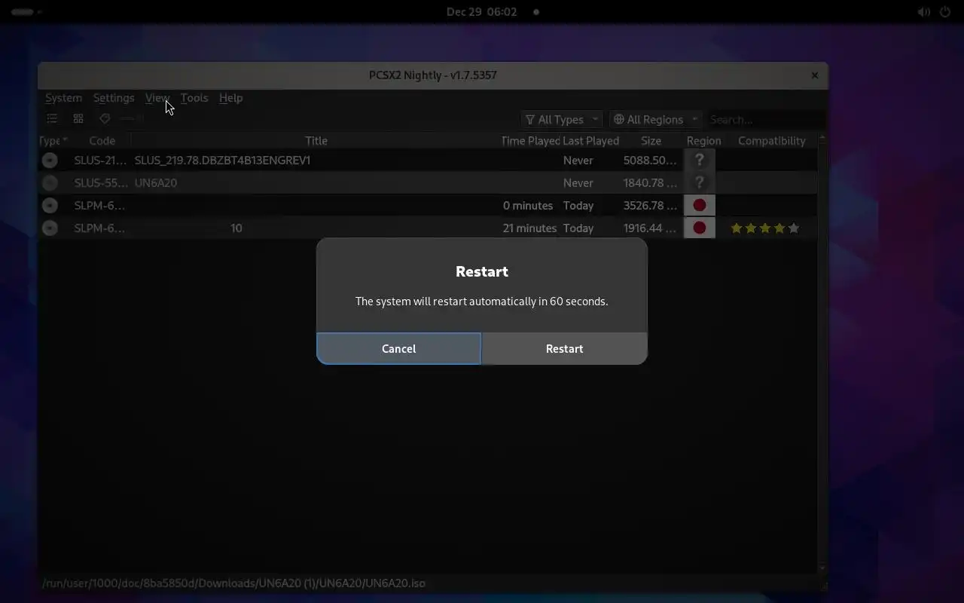Screen dimensions: 964x603
Task: Click Japan flag in 21 minutes row
Action: (699, 228)
